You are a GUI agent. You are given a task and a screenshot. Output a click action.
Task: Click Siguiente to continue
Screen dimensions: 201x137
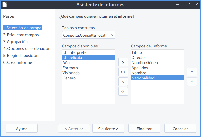(108, 129)
